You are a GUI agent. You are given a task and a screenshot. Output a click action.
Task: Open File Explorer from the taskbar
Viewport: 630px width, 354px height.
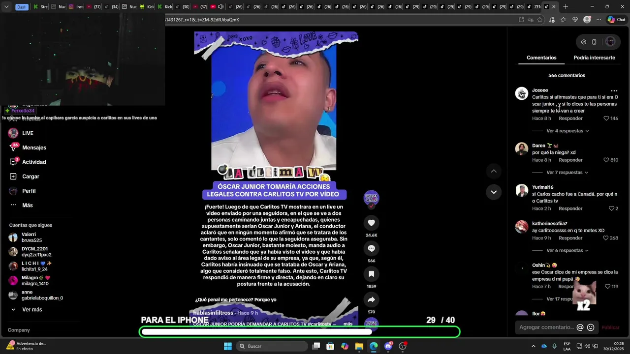(x=359, y=346)
